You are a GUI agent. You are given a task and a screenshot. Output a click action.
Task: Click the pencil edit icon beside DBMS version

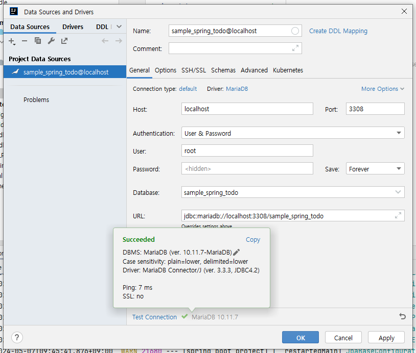coord(237,252)
